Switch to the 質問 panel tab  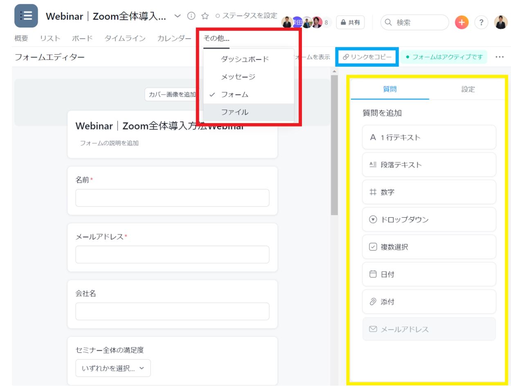(389, 90)
